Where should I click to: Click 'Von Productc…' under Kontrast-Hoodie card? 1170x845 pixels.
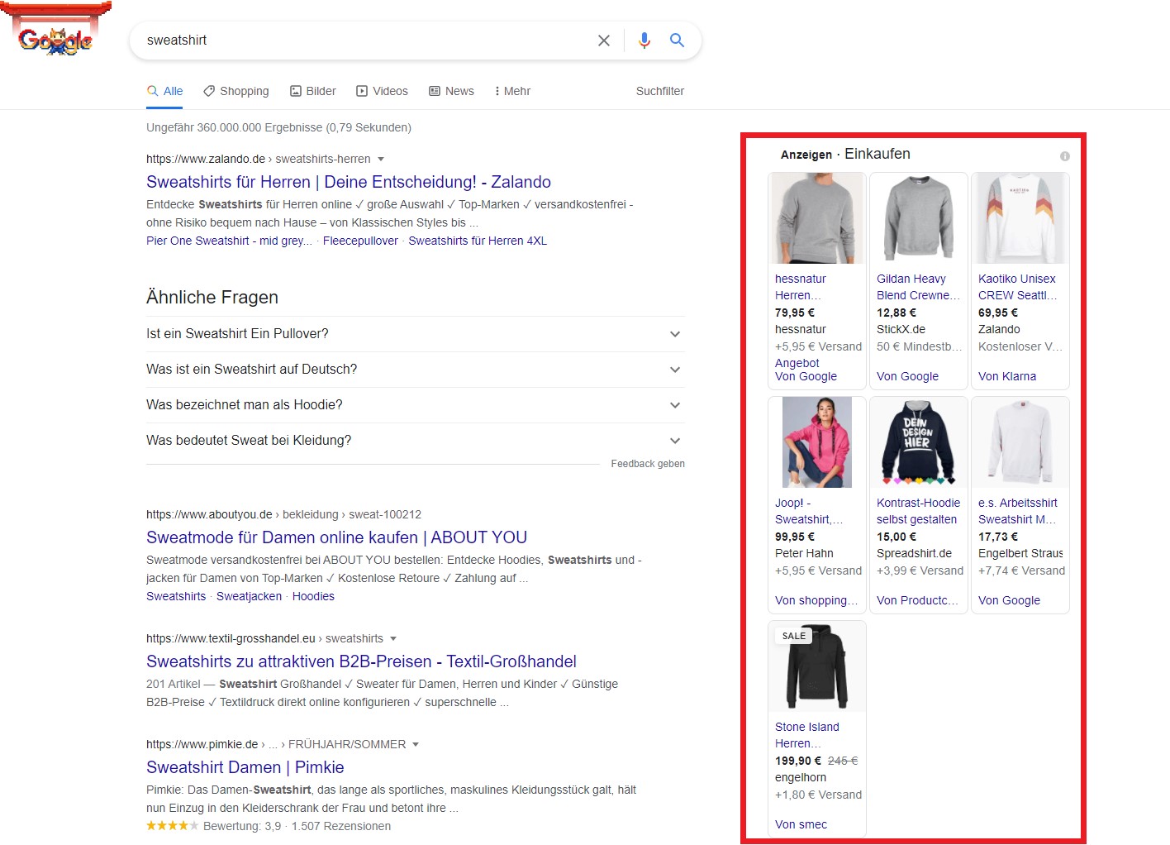pos(917,600)
